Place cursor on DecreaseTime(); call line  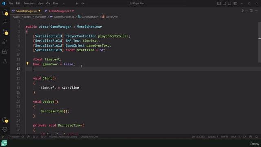tap(55, 111)
